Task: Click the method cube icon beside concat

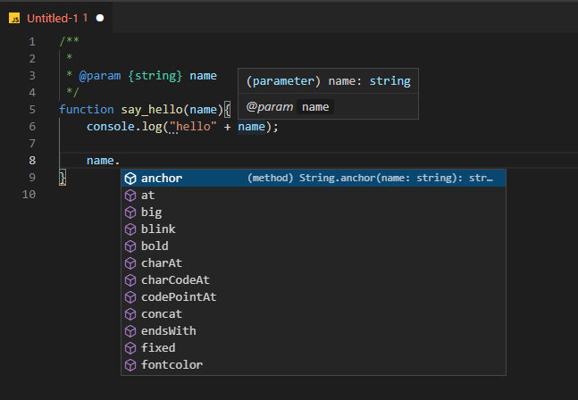Action: pyautogui.click(x=130, y=313)
